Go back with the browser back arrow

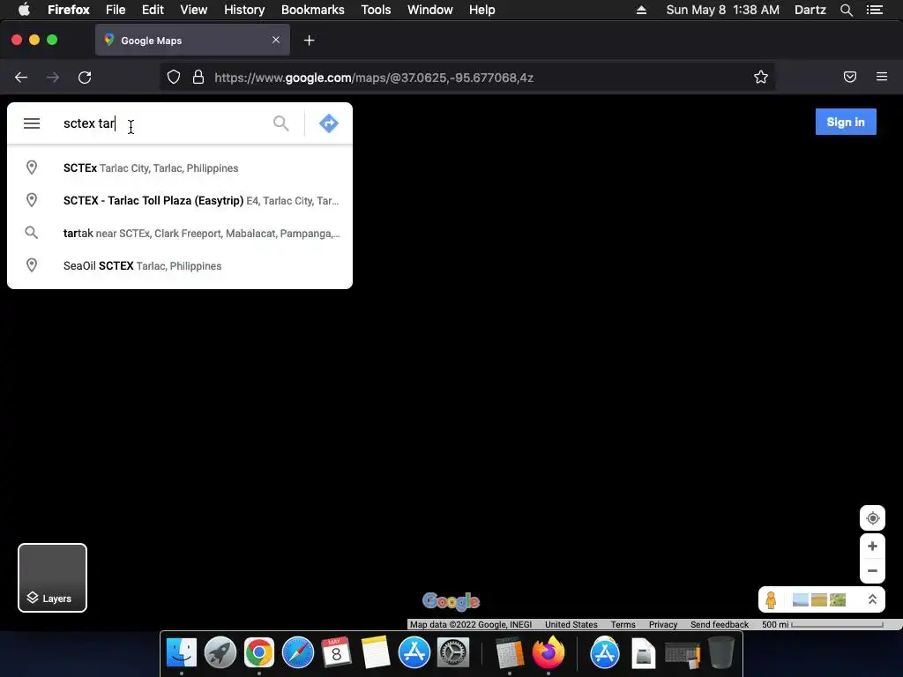tap(21, 78)
